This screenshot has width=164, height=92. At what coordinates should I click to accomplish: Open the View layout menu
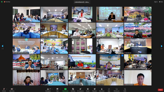[161, 2]
